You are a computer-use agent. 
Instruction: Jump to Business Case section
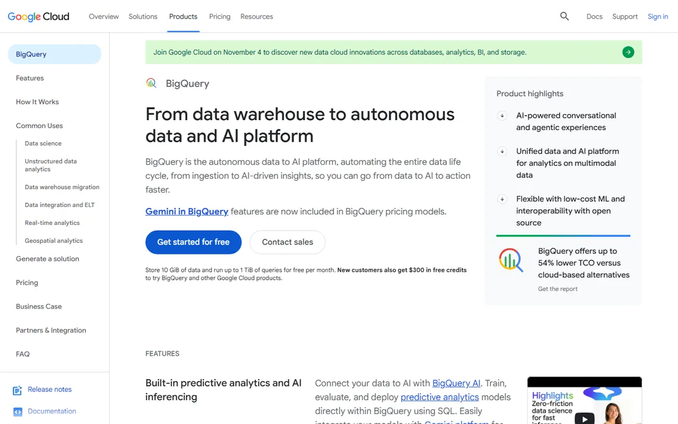[39, 306]
